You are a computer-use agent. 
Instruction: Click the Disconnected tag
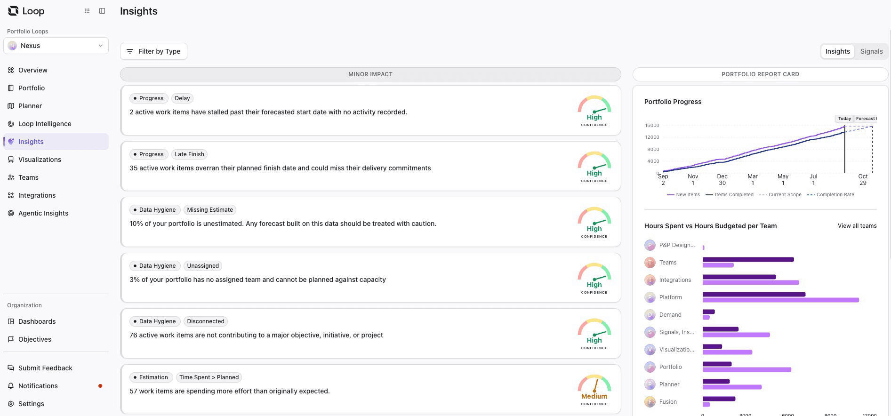coord(206,321)
